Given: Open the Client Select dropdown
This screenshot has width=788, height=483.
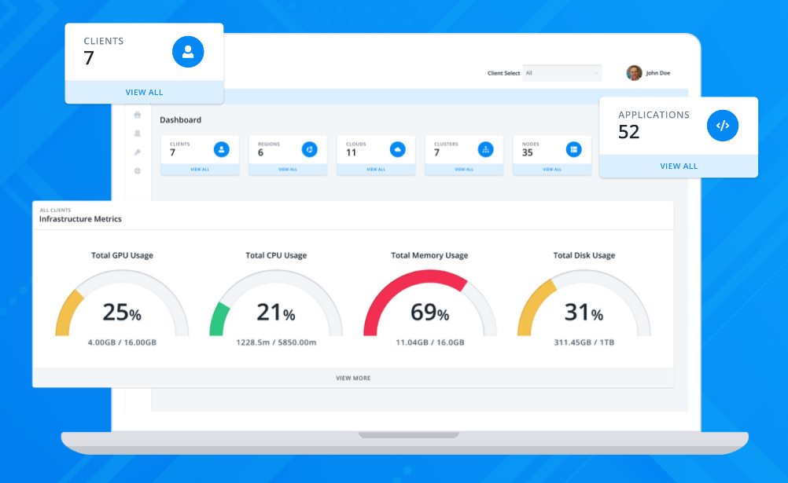Looking at the screenshot, I should (x=562, y=73).
